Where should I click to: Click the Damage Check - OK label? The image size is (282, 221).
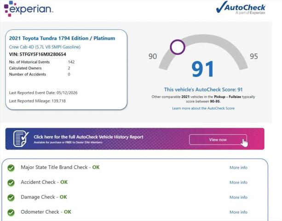[44, 197]
